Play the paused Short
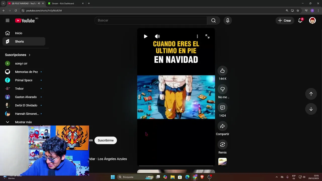Viewport: 322px width, 181px height. click(x=145, y=36)
